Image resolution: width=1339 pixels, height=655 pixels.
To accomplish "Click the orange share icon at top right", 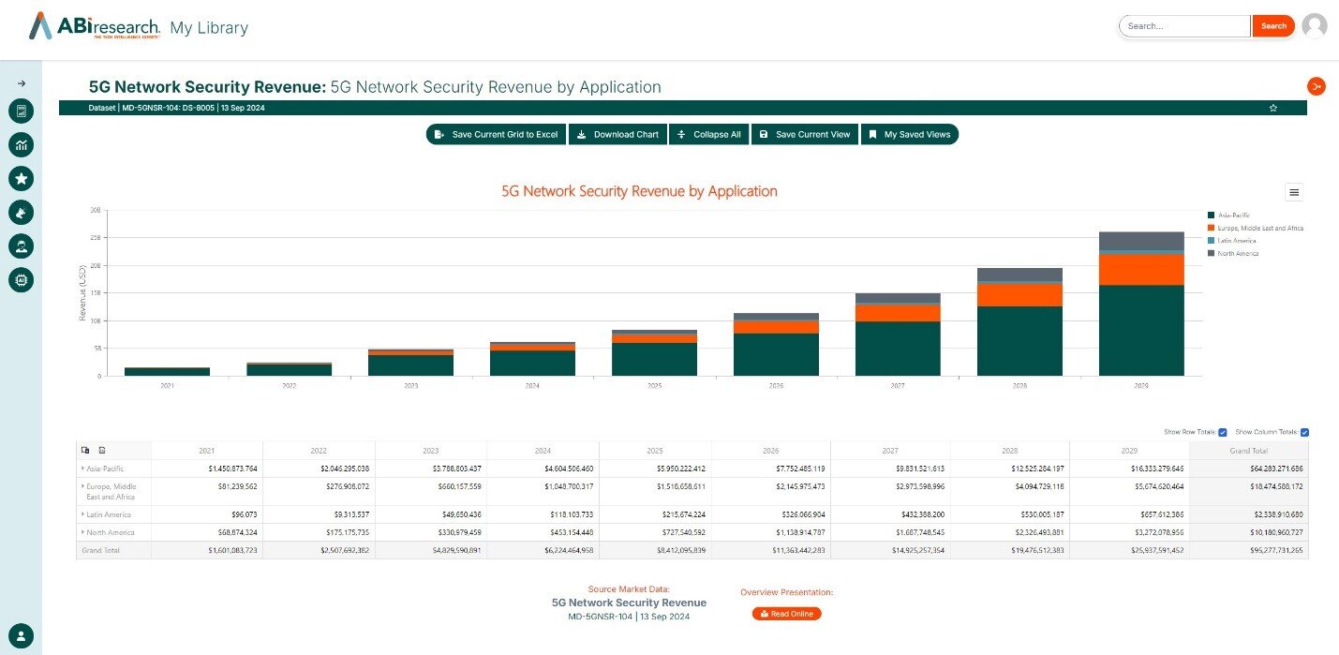I will tap(1316, 87).
